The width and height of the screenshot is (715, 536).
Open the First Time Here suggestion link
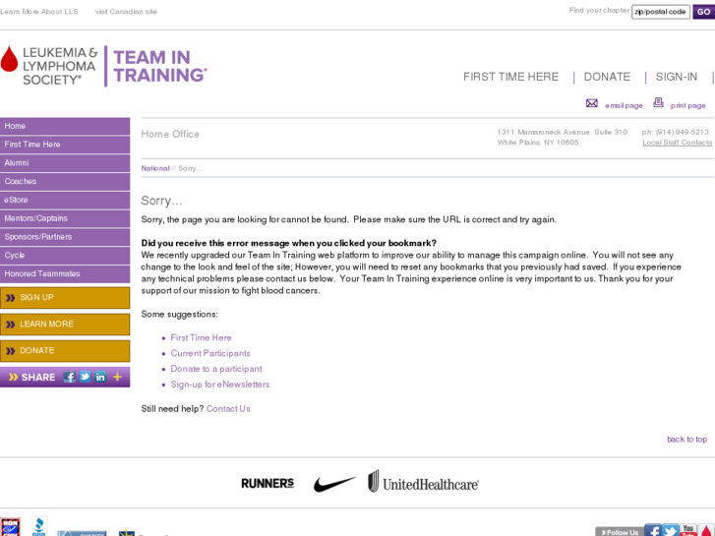pyautogui.click(x=201, y=338)
